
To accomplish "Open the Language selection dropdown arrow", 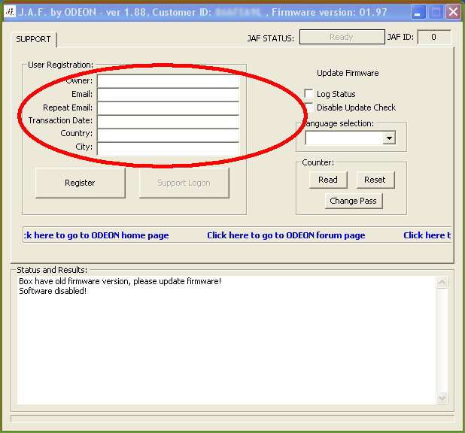I will pyautogui.click(x=389, y=138).
